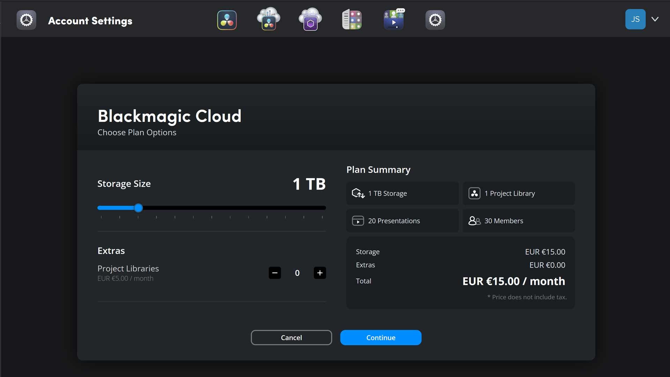Screen dimensions: 670x377
Task: Click the 1 TB Storage icon in Plan Summary
Action: point(358,193)
